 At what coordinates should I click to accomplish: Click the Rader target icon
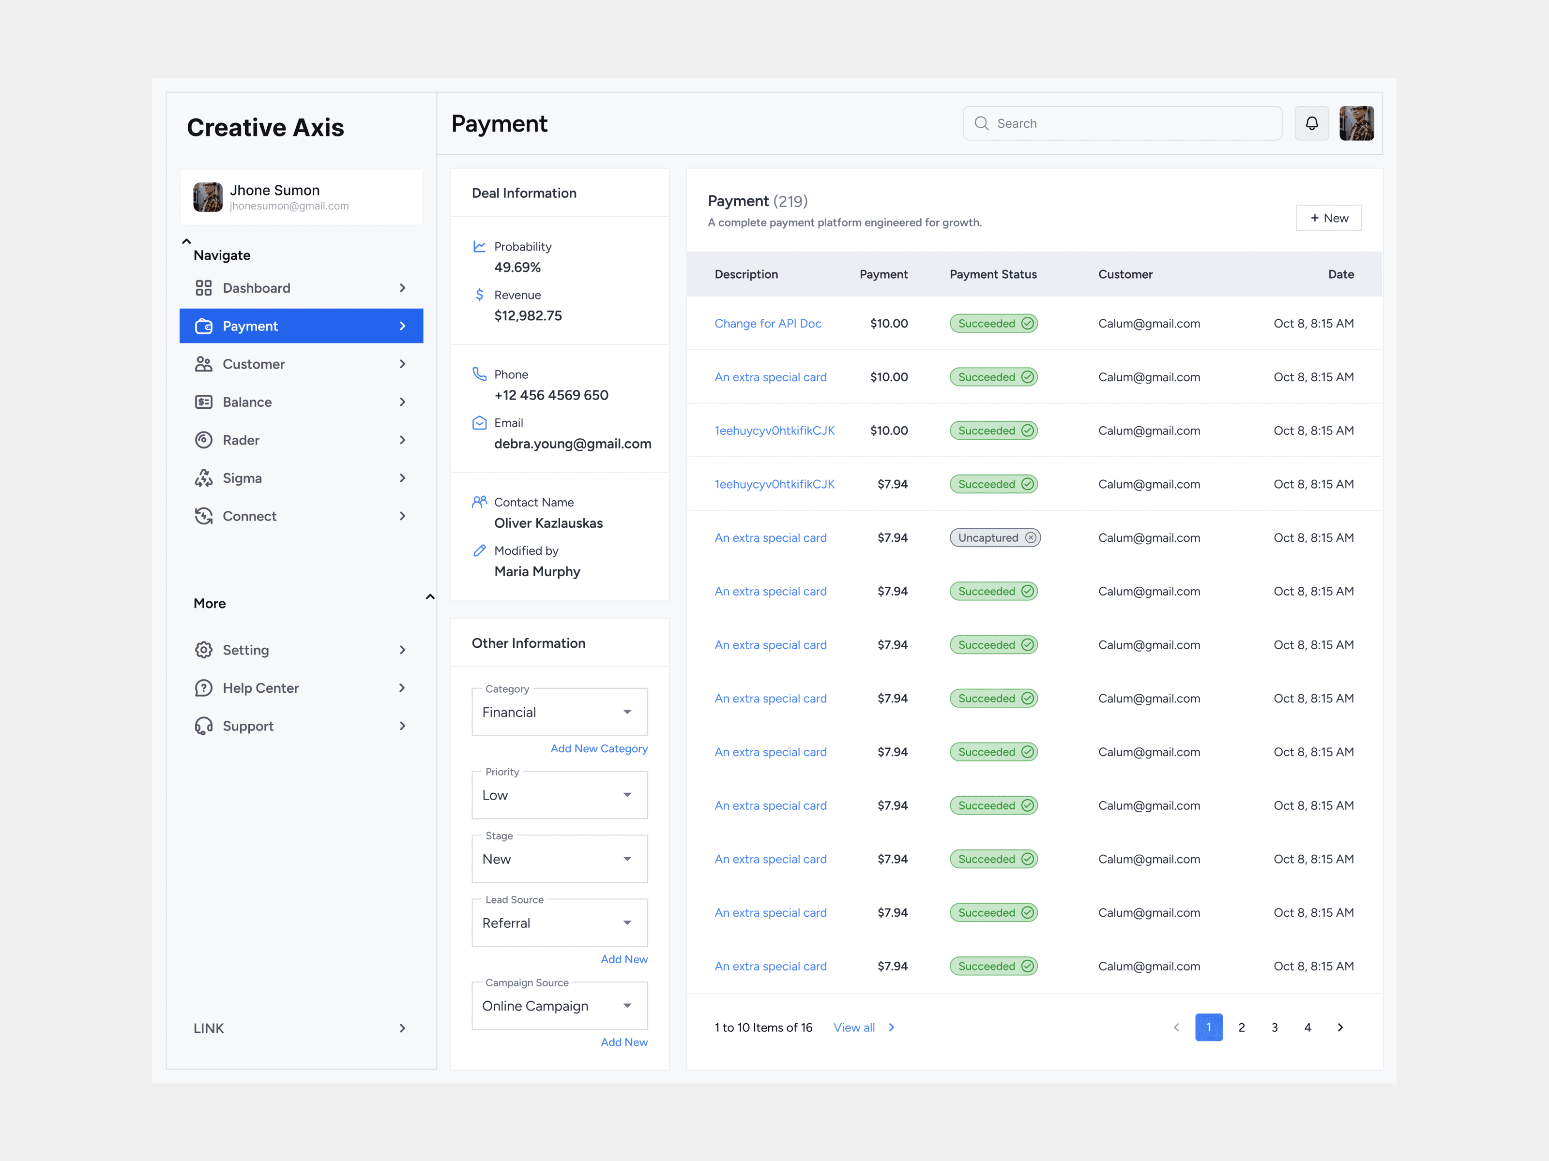click(203, 439)
